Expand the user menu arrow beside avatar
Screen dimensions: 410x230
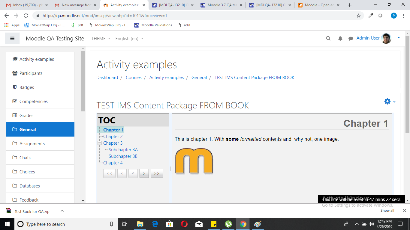[399, 37]
